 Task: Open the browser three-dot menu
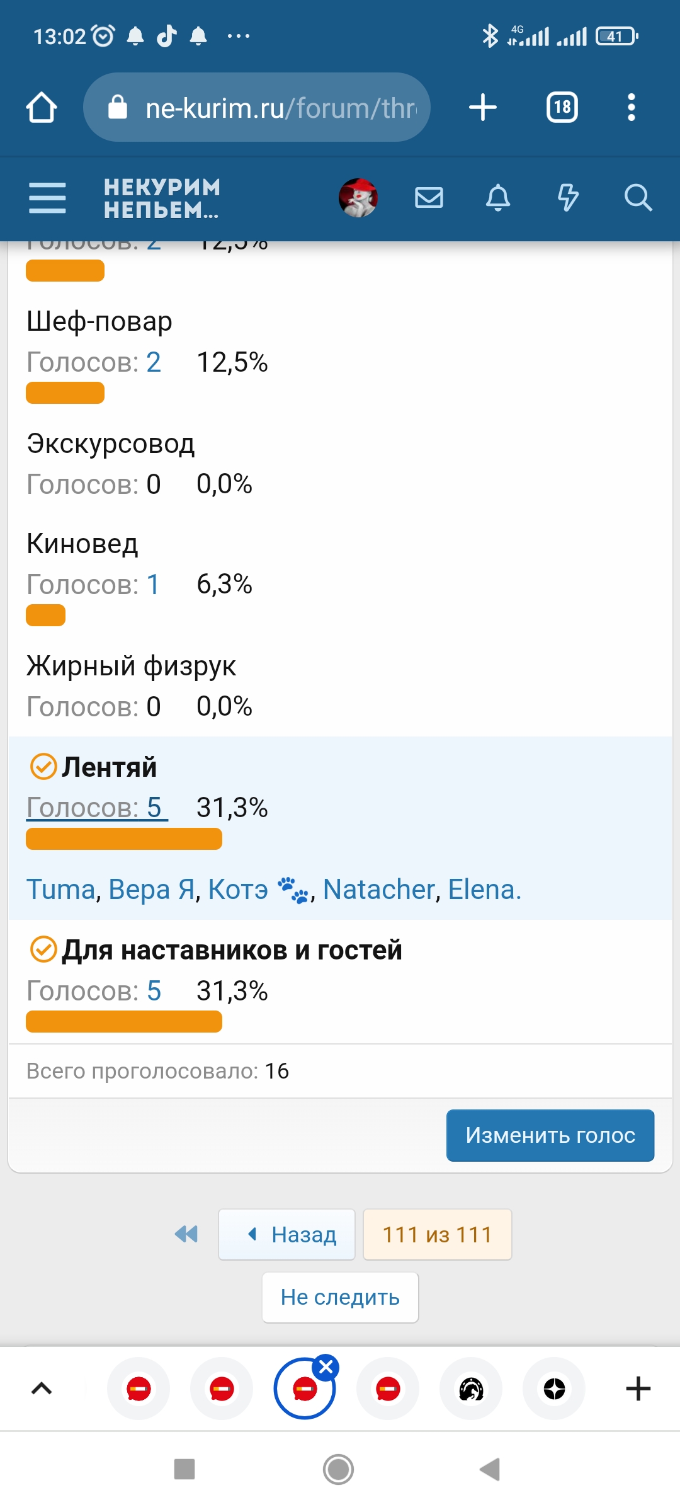(x=632, y=107)
